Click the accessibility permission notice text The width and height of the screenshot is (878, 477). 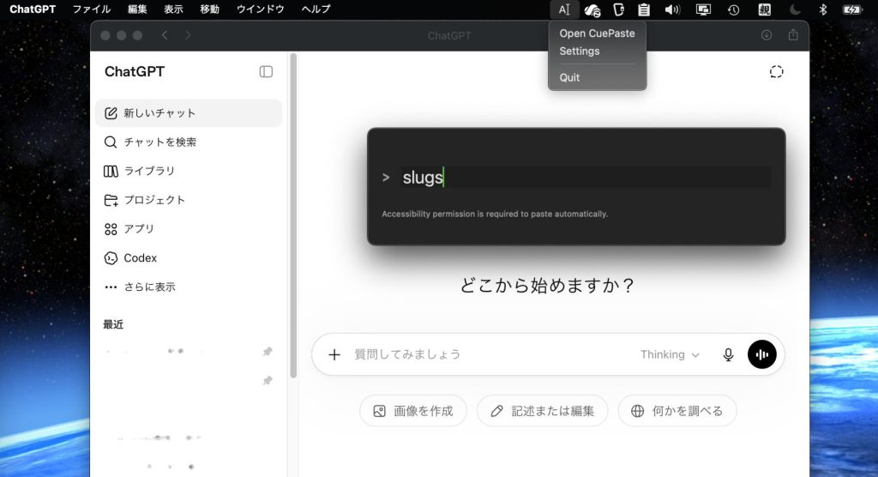495,214
